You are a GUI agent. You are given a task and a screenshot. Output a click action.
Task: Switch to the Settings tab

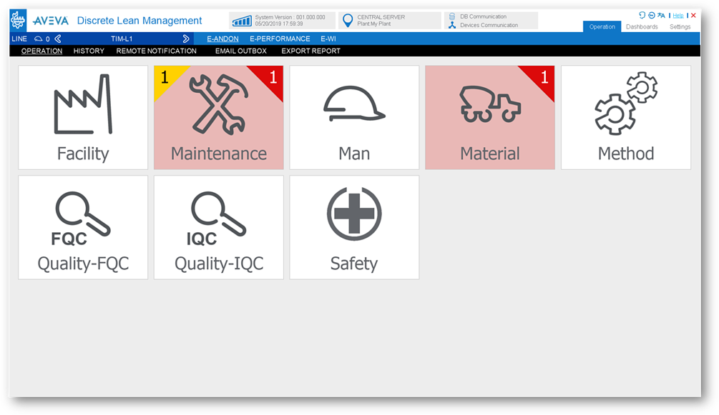point(680,27)
